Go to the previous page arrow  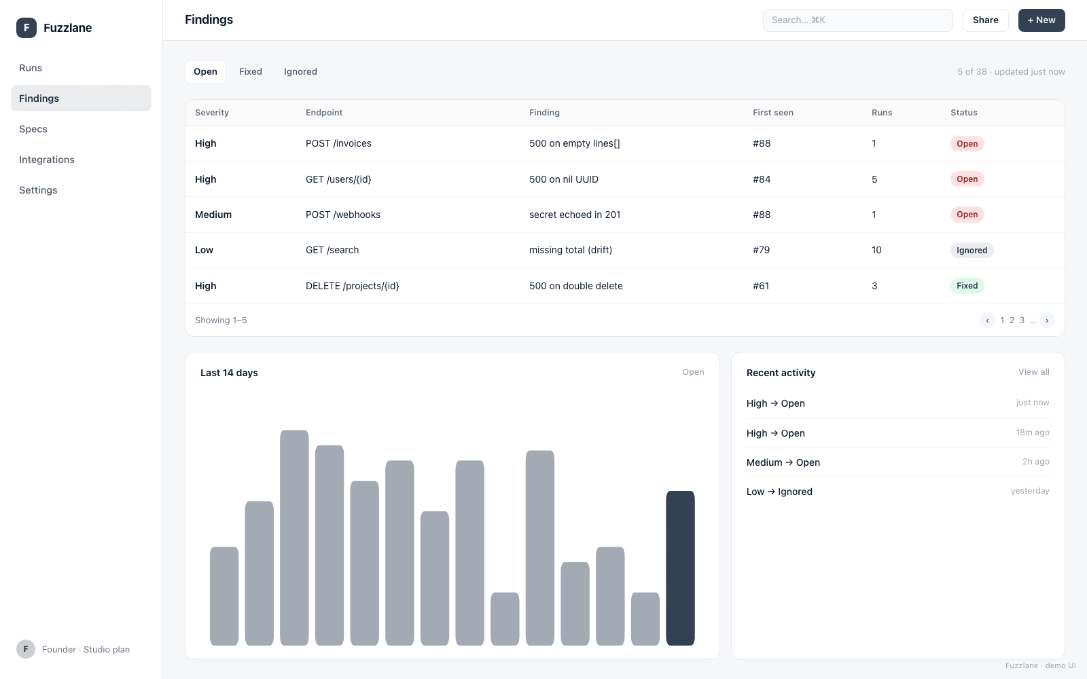[987, 320]
